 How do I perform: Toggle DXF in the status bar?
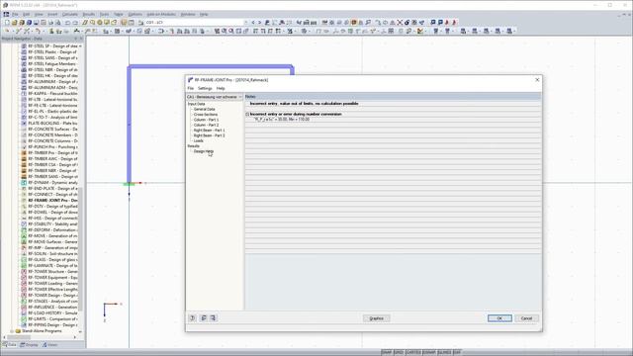click(x=457, y=352)
